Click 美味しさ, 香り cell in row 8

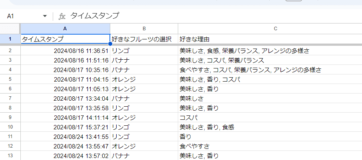(x=270, y=108)
